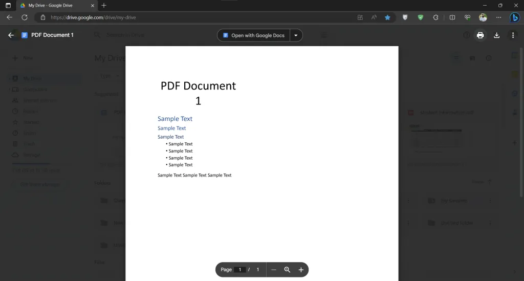Open the gray shield extension
Image resolution: width=524 pixels, height=281 pixels.
[x=405, y=17]
